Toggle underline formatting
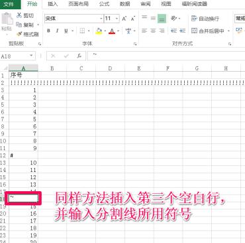The image size is (245, 243). pos(66,31)
